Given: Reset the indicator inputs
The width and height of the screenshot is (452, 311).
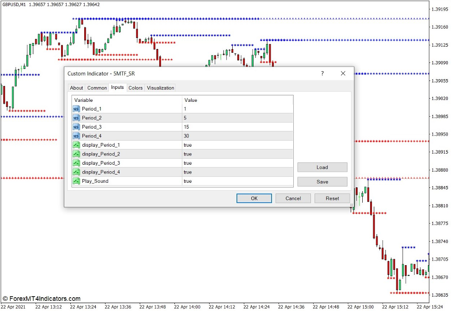Looking at the screenshot, I should click(x=332, y=198).
